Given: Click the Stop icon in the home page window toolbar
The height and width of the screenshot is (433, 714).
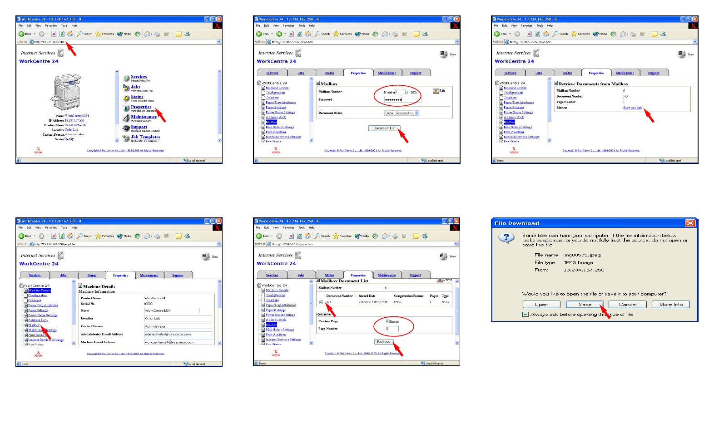Looking at the screenshot, I should coord(54,34).
